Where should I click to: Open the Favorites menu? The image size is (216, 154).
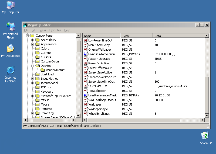coord(55,30)
